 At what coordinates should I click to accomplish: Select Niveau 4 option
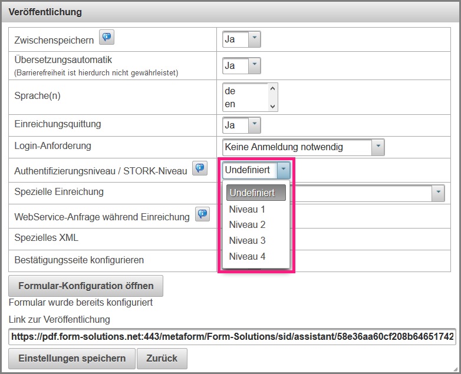coord(247,256)
